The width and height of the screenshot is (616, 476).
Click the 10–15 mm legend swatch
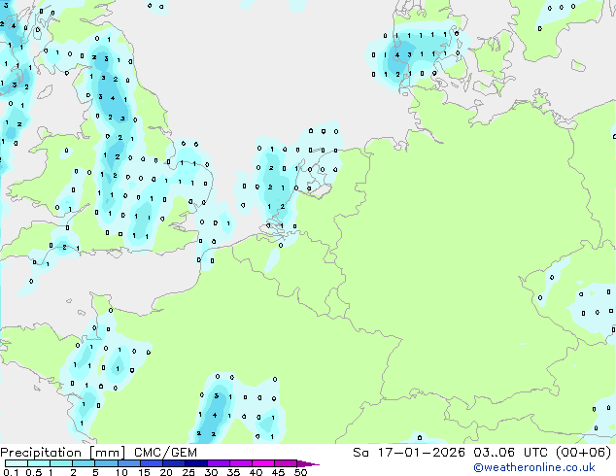[129, 463]
